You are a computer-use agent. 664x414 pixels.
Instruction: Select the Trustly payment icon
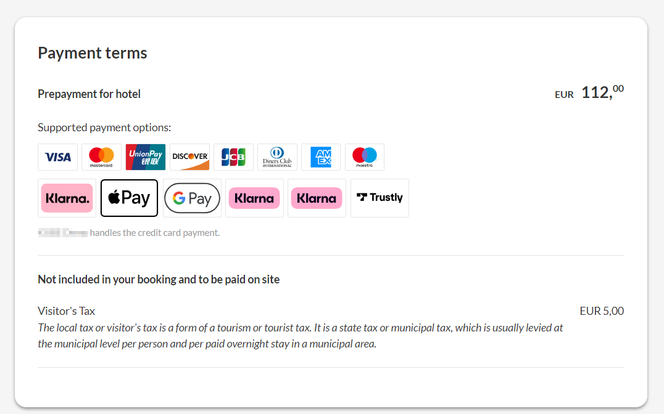click(380, 198)
